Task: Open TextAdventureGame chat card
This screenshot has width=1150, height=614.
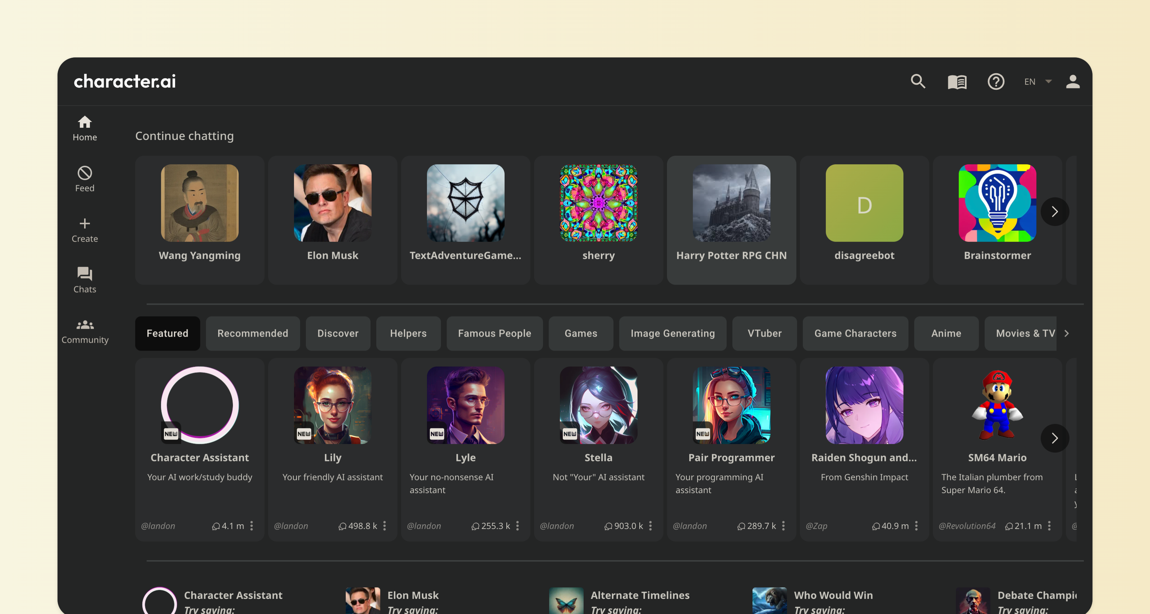Action: click(466, 220)
